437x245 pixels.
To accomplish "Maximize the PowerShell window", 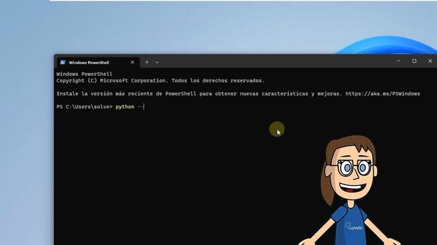I will click(414, 61).
